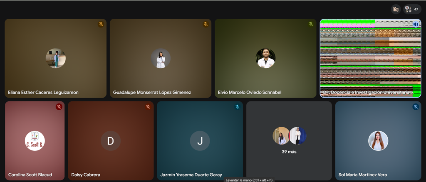Click muted mic icon on Sol María's tile

[415, 107]
